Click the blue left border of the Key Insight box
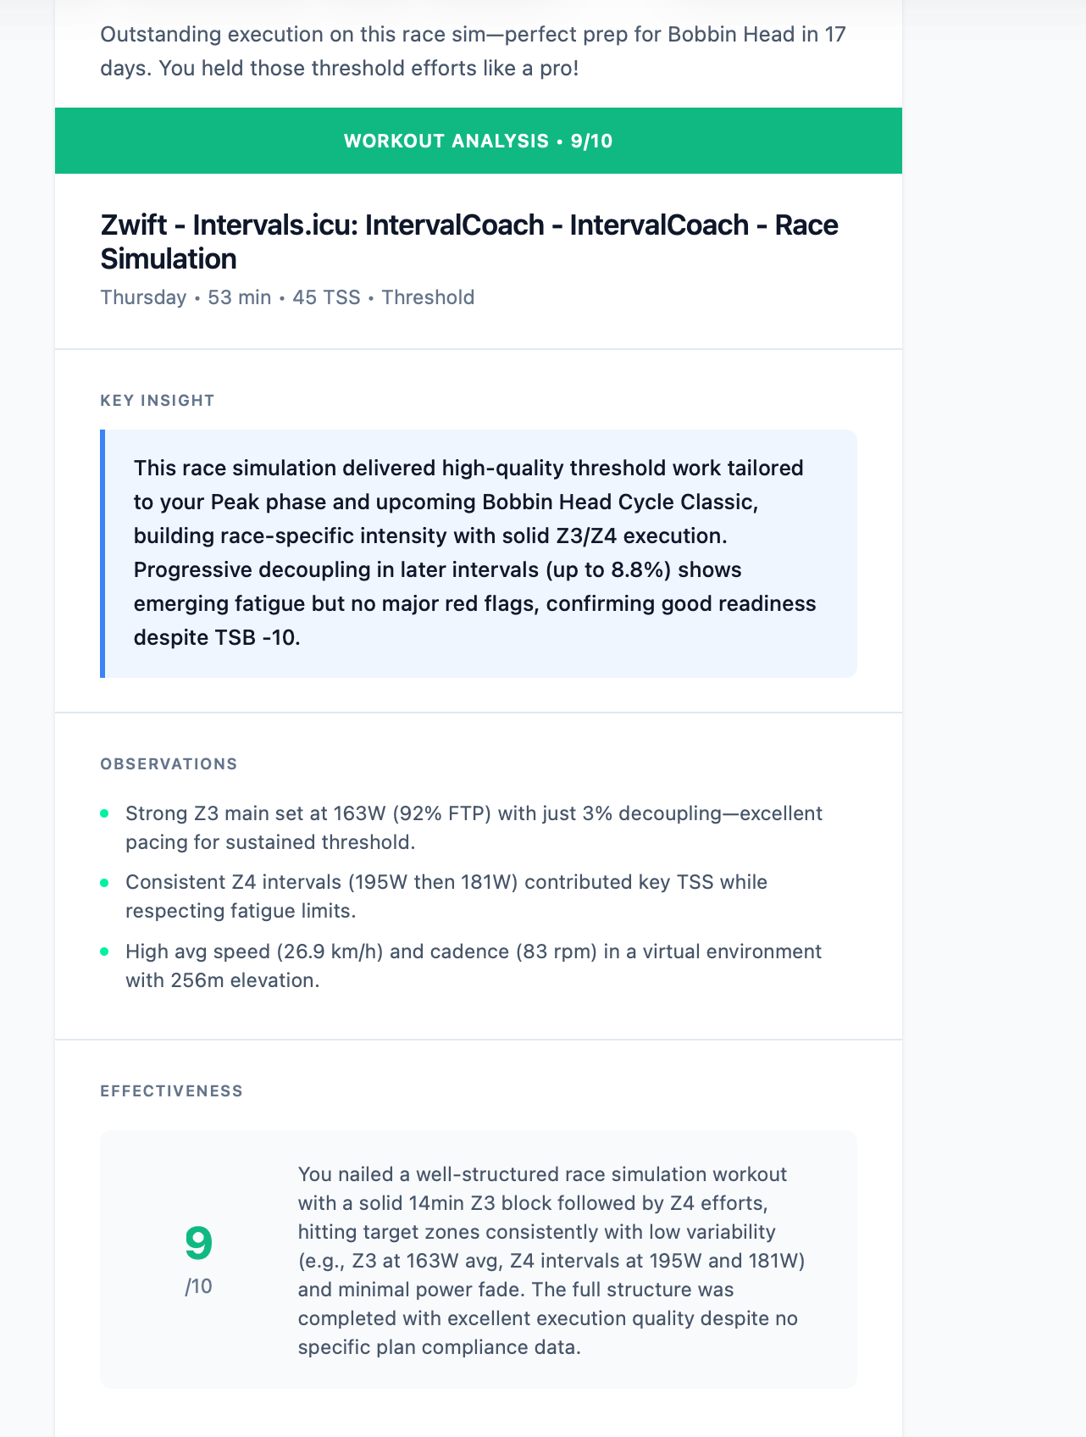1086x1437 pixels. point(103,553)
